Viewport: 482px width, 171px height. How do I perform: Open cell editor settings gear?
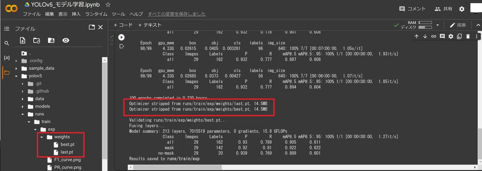pos(451,37)
